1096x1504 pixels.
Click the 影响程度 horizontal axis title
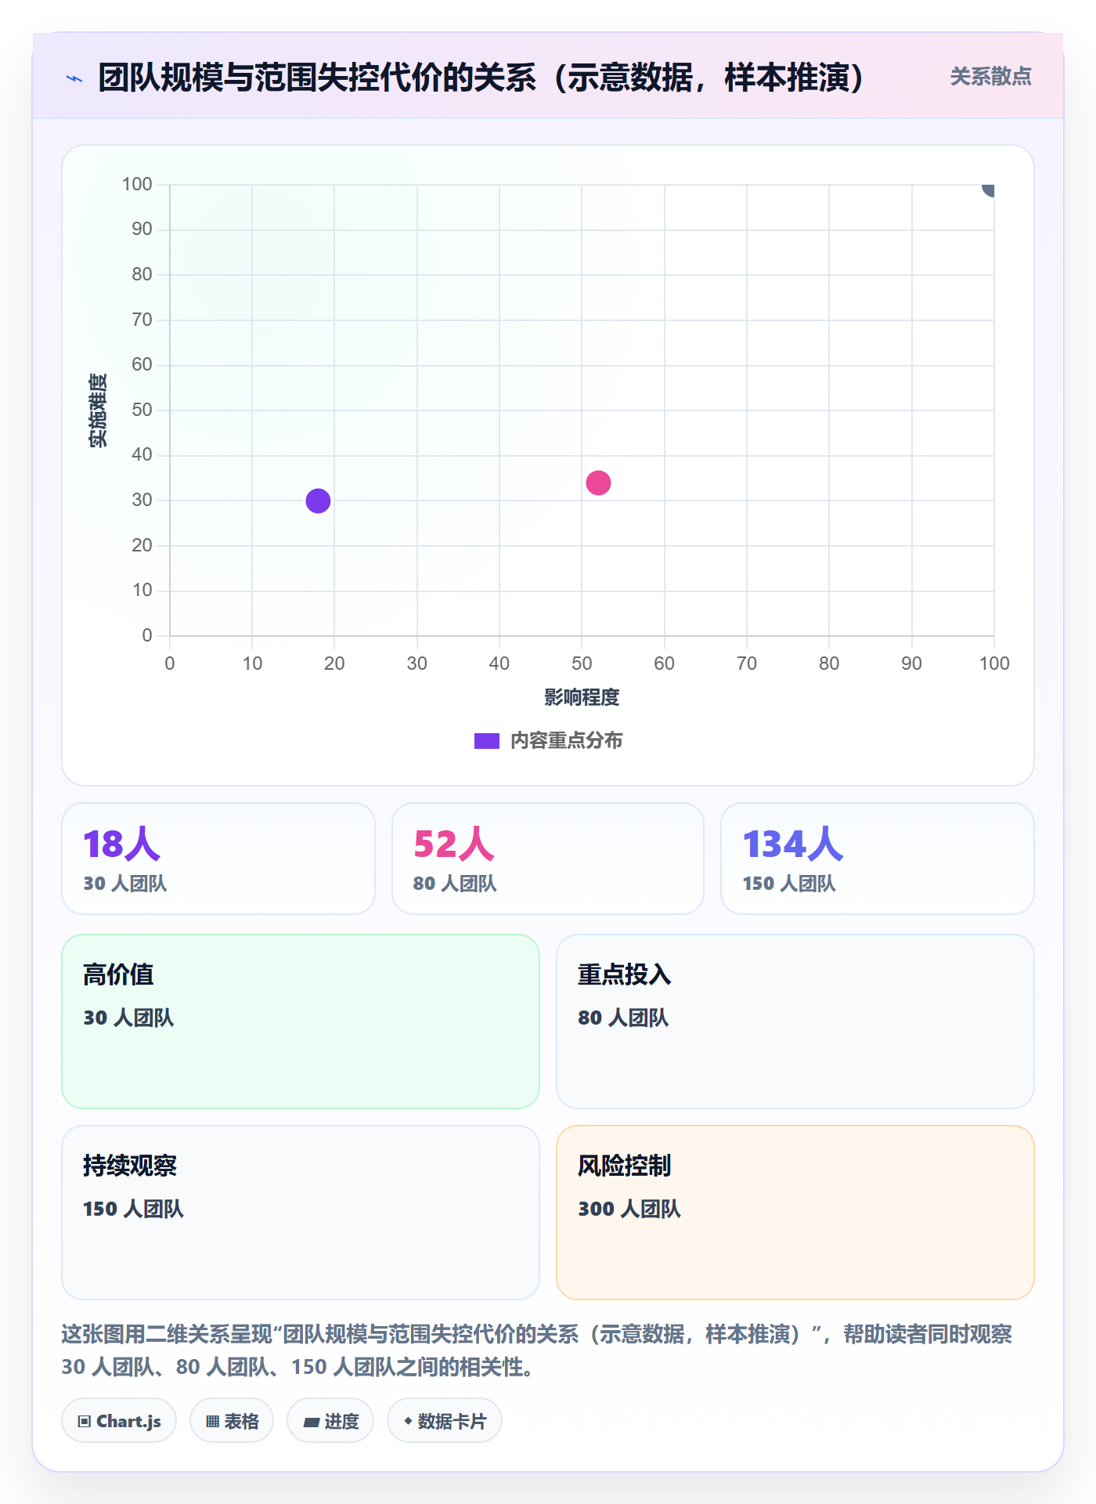(582, 697)
